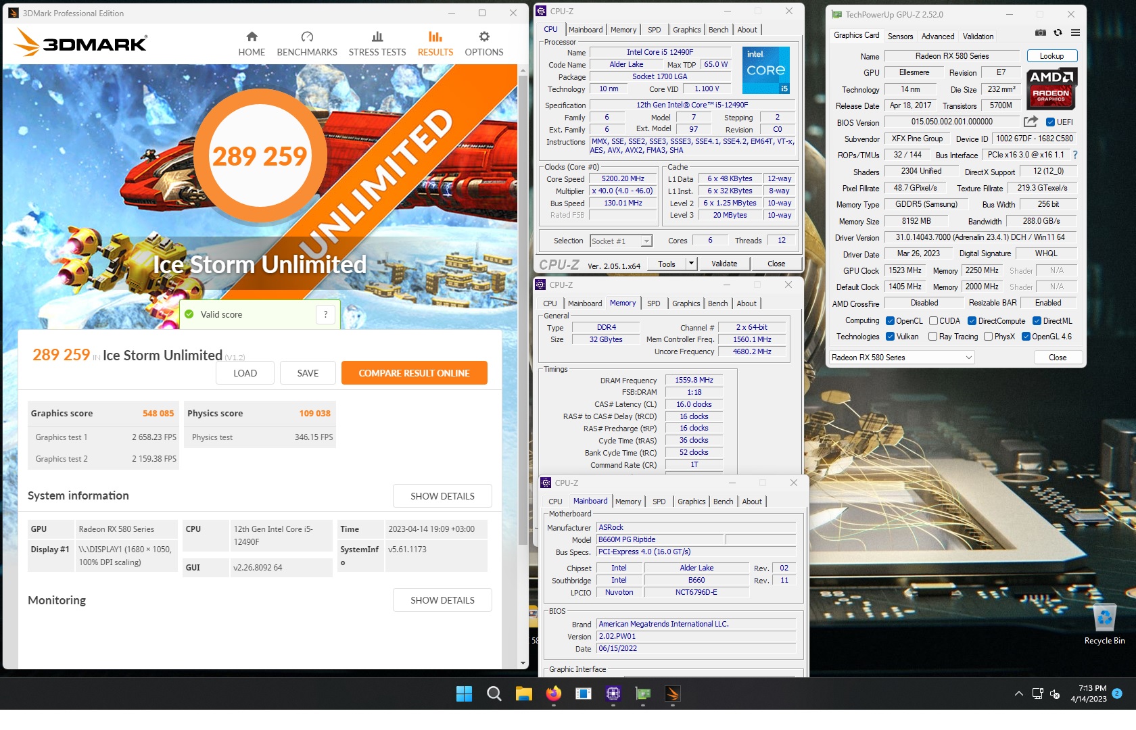1136x730 pixels.
Task: Click the taskbar network icon
Action: click(x=1038, y=693)
